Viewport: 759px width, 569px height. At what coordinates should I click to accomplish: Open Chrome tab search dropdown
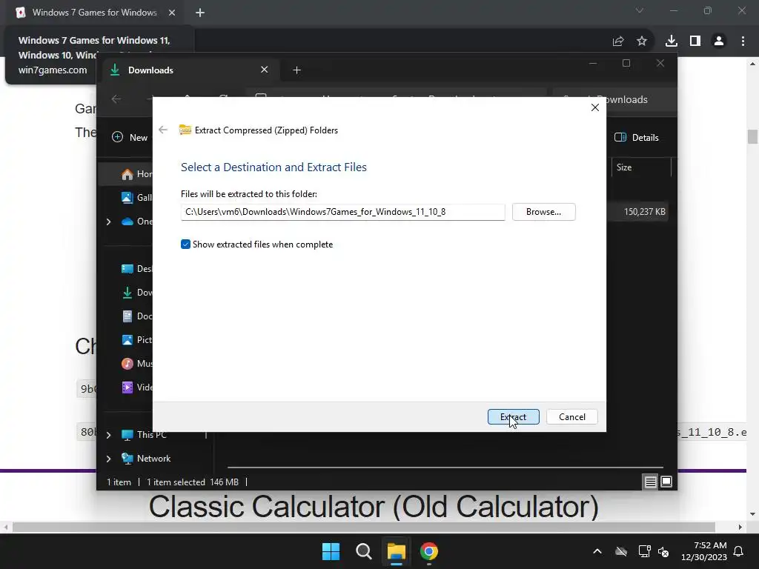(640, 10)
